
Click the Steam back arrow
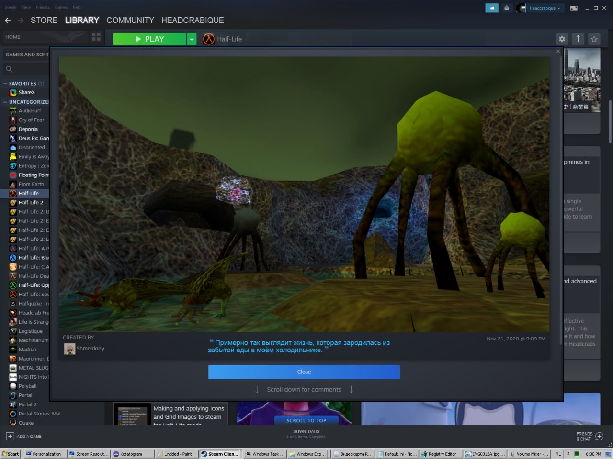coord(8,20)
